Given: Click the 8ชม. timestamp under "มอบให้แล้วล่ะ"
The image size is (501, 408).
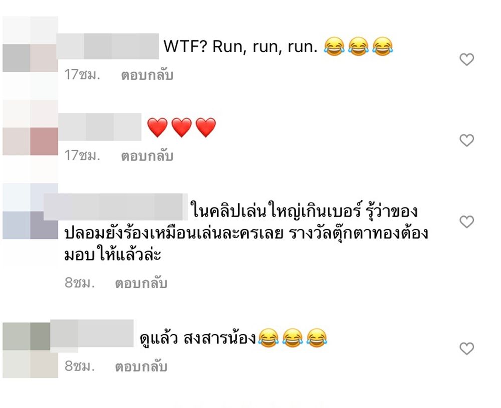Looking at the screenshot, I should point(80,283).
